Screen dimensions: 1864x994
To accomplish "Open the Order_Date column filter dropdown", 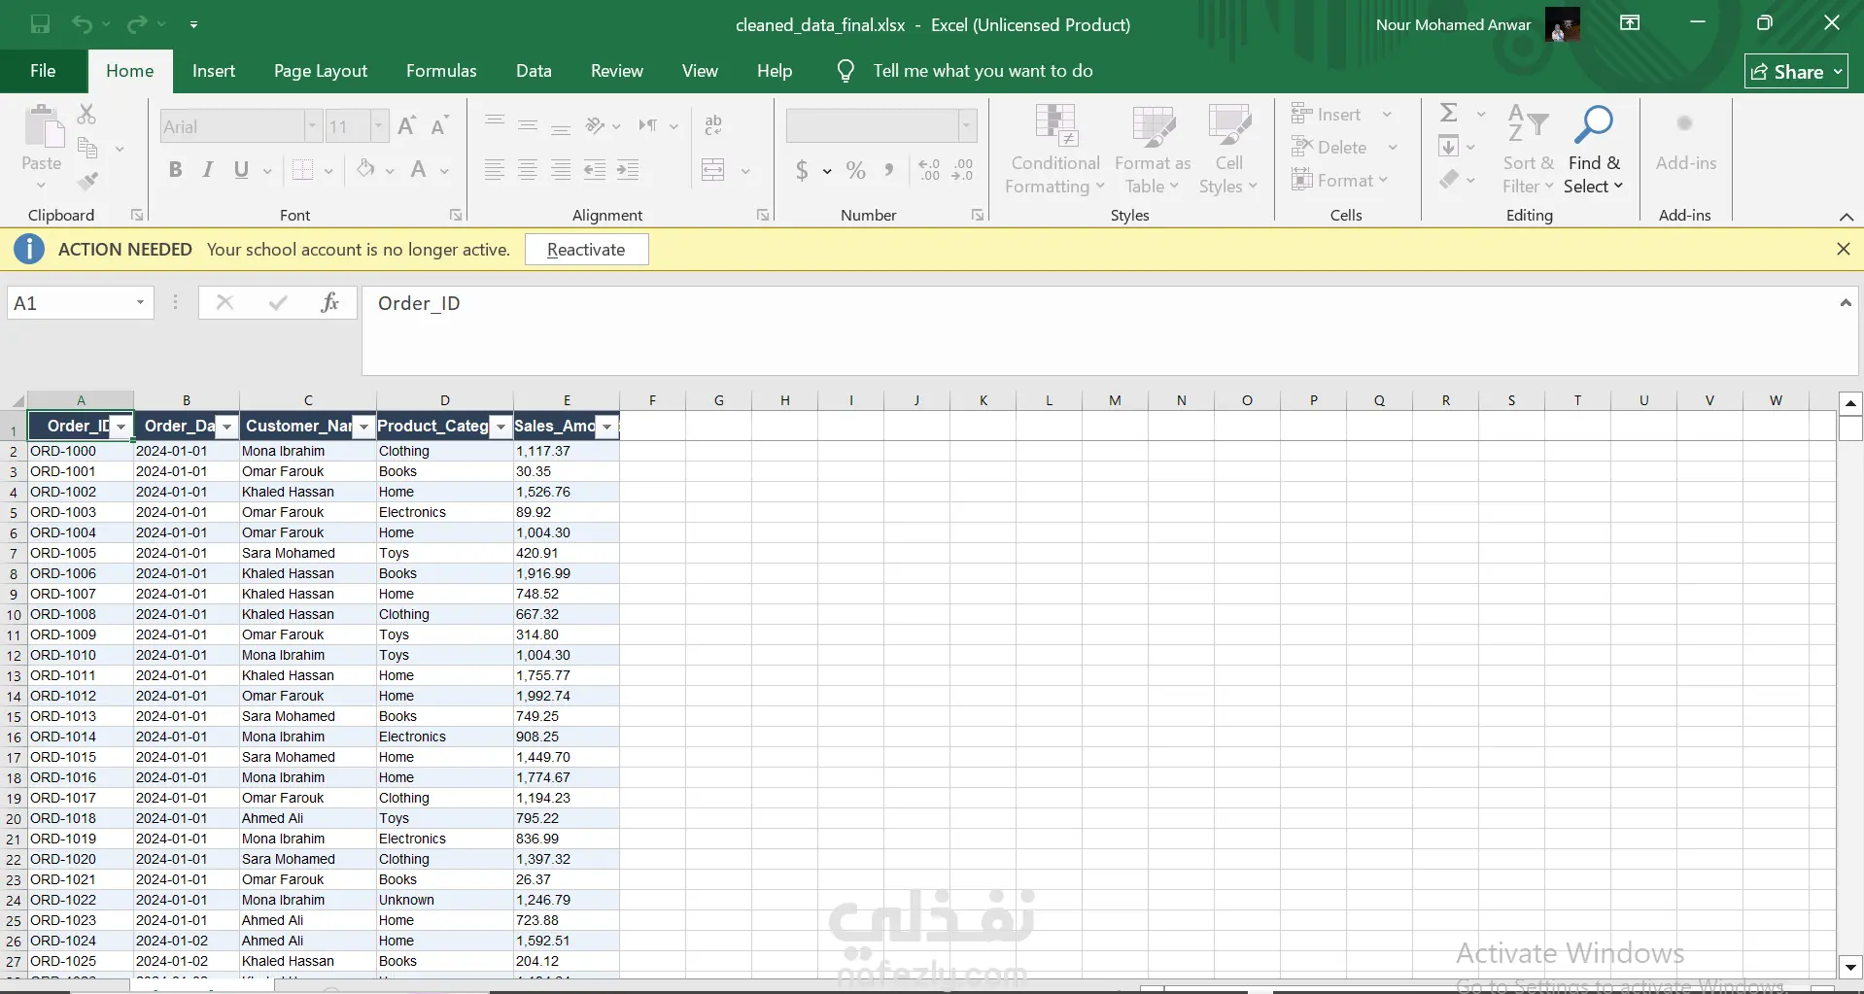I will tap(226, 427).
